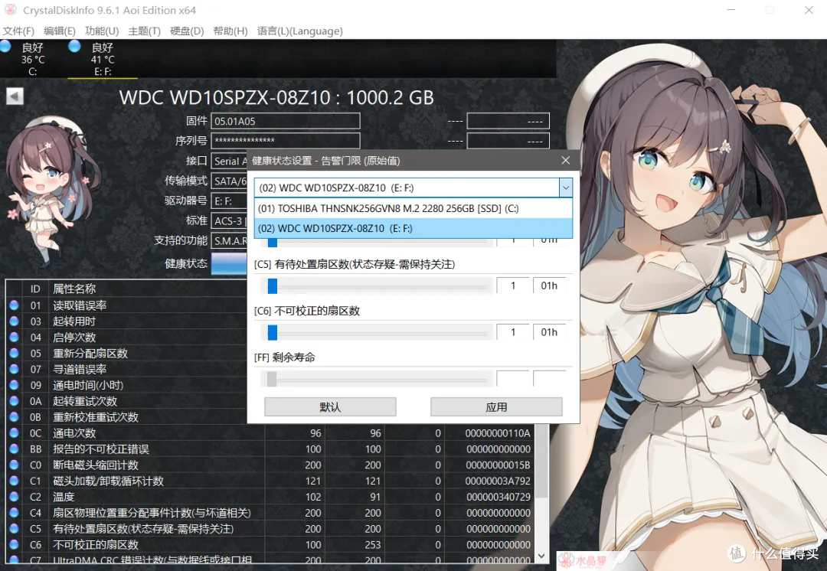Click the previous disk arrow icon
827x571 pixels.
pyautogui.click(x=15, y=96)
